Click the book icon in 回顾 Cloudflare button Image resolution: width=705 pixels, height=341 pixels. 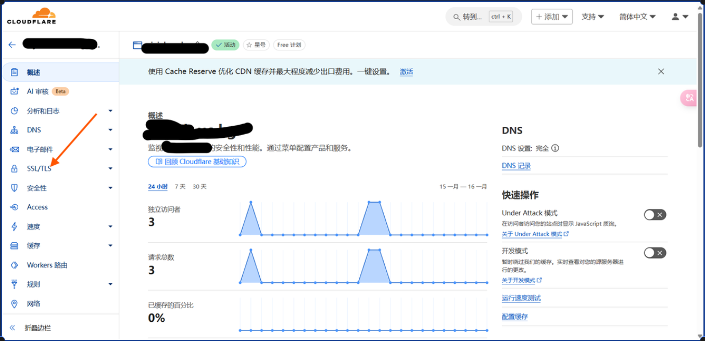tap(159, 162)
